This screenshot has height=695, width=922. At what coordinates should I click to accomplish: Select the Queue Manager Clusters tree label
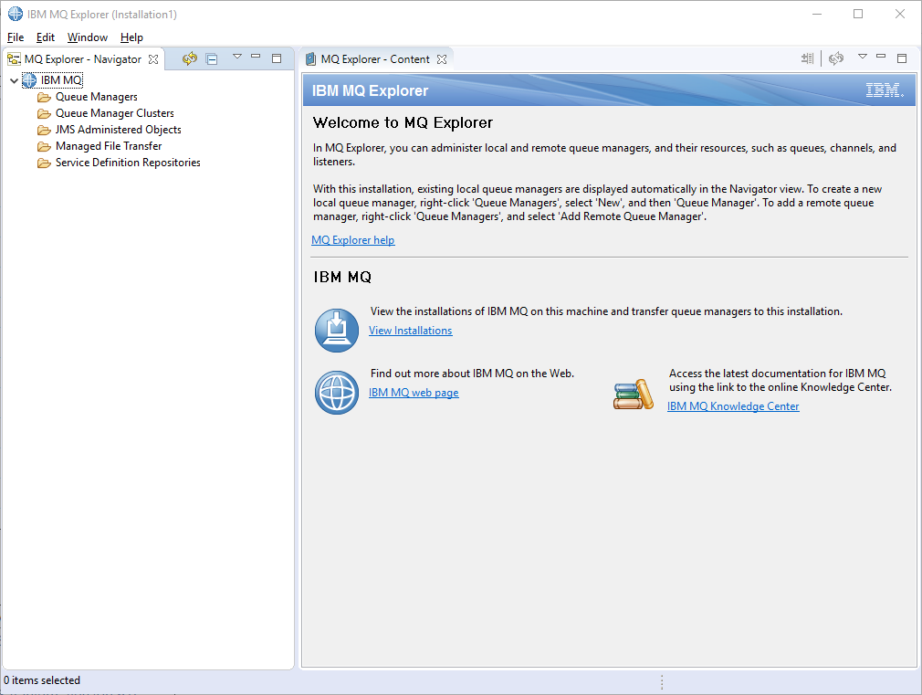pos(115,113)
